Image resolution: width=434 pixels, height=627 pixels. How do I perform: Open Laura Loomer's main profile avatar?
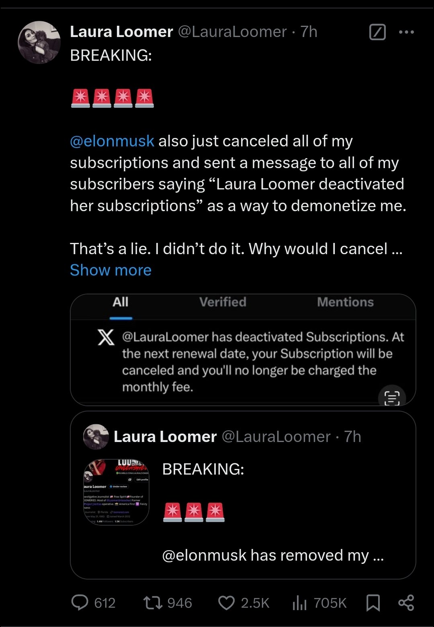pos(39,42)
